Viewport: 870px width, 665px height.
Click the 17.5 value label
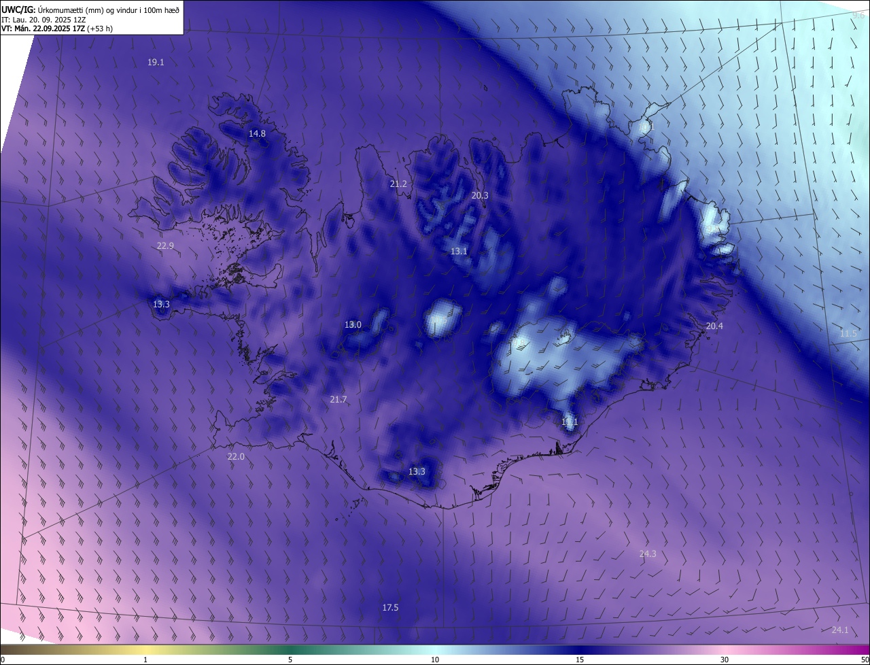click(390, 607)
